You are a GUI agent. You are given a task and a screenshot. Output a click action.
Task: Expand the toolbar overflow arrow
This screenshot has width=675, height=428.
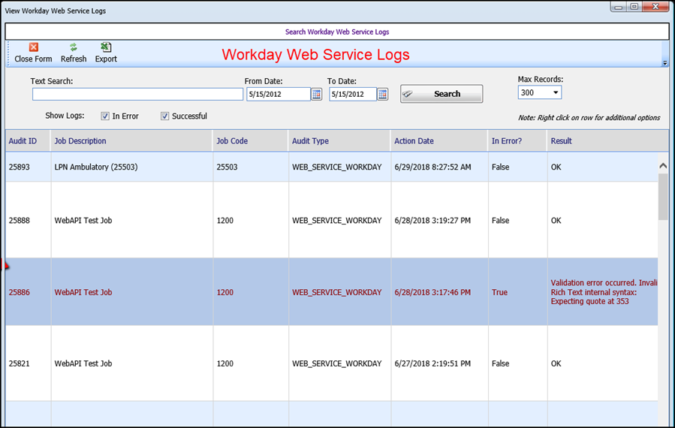click(x=664, y=63)
